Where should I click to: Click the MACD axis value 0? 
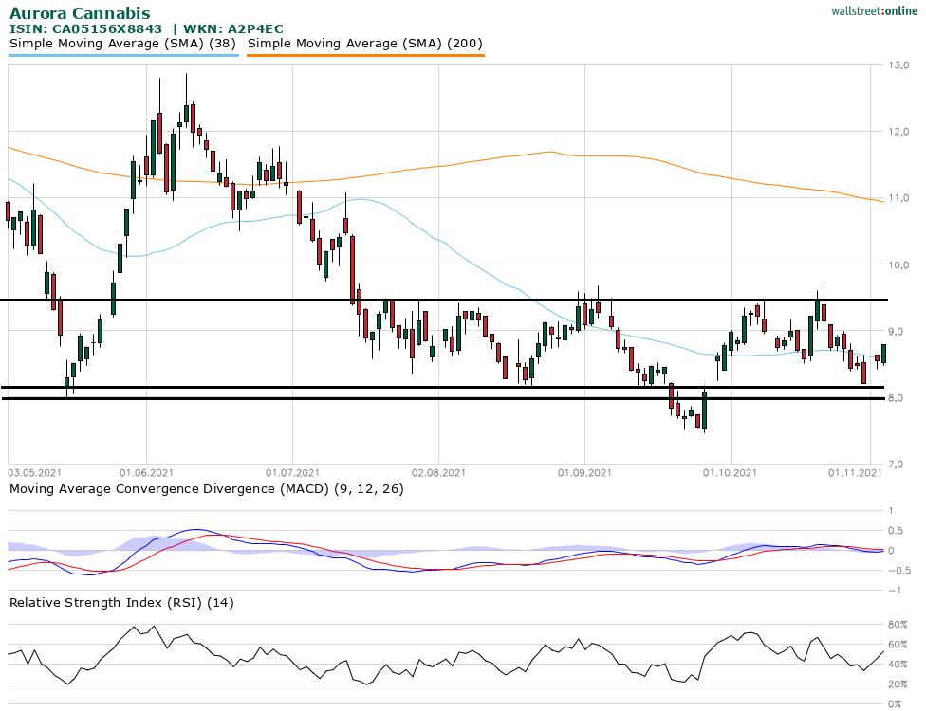tap(891, 551)
